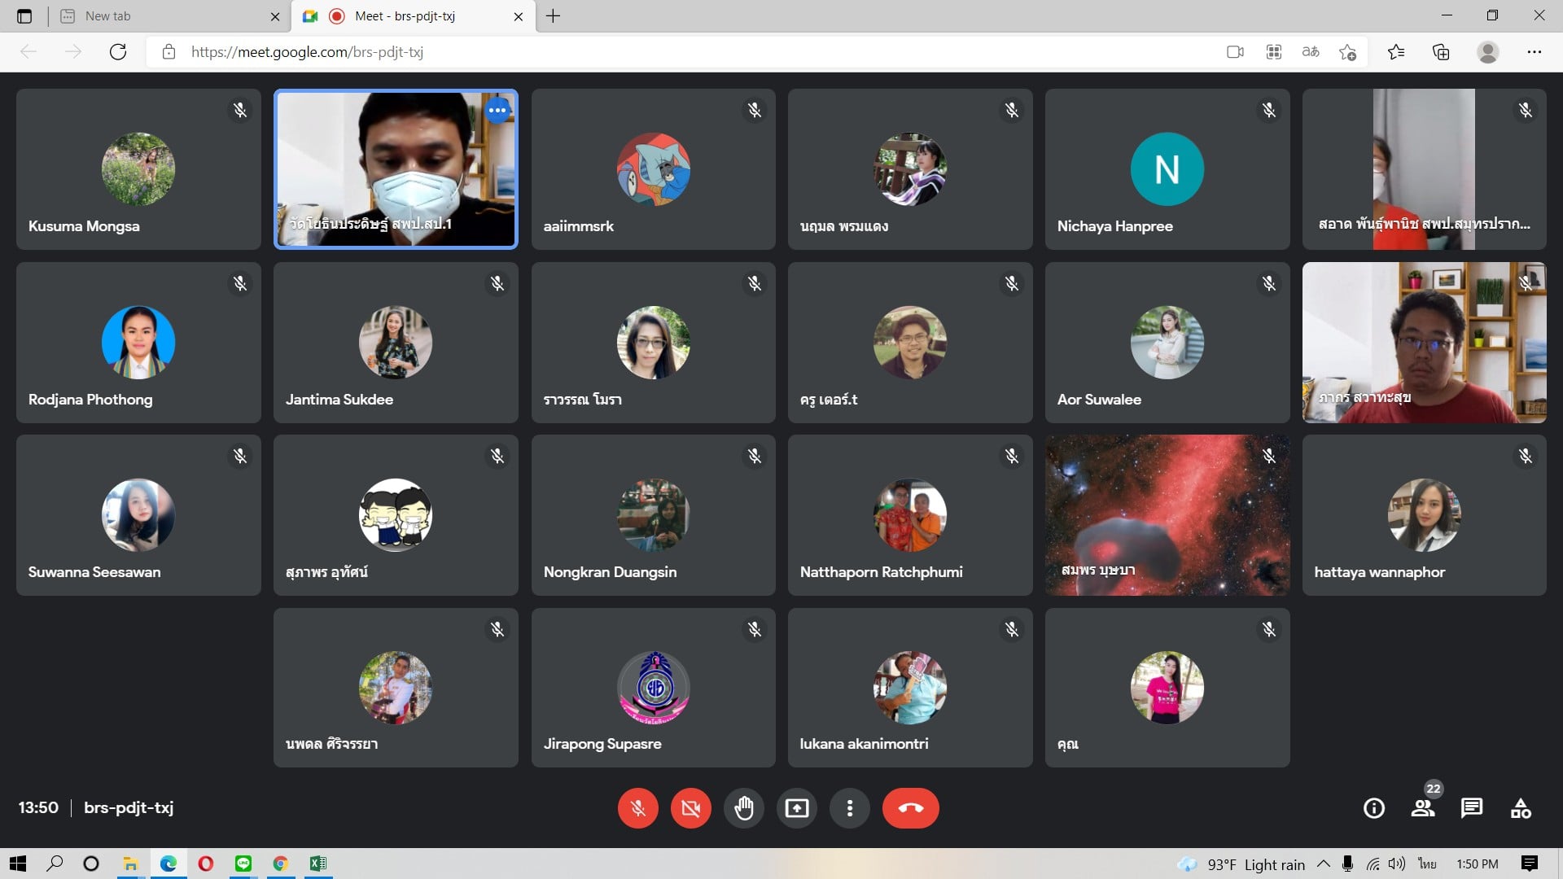The height and width of the screenshot is (879, 1563).
Task: Click muted mic icon on Rodjana Phothong tile
Action: pyautogui.click(x=240, y=283)
